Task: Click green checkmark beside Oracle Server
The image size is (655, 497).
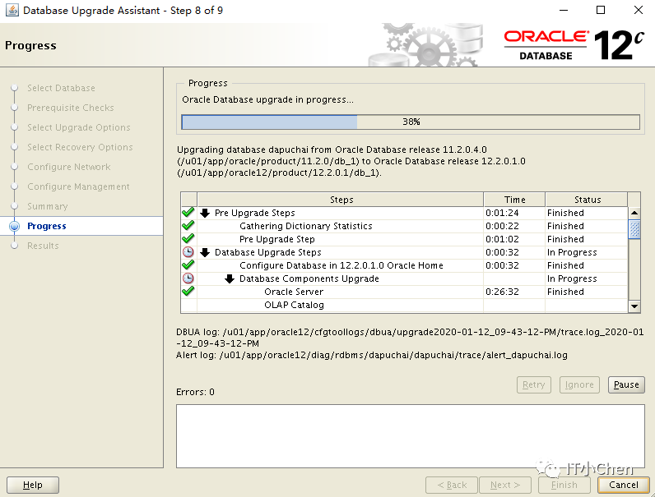Action: click(x=188, y=291)
